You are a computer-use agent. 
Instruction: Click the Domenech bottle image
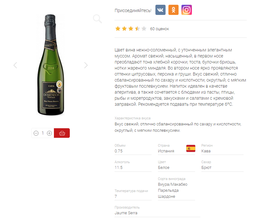tap(51, 65)
